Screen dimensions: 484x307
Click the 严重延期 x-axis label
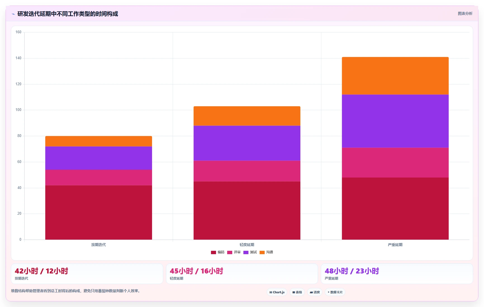point(395,245)
